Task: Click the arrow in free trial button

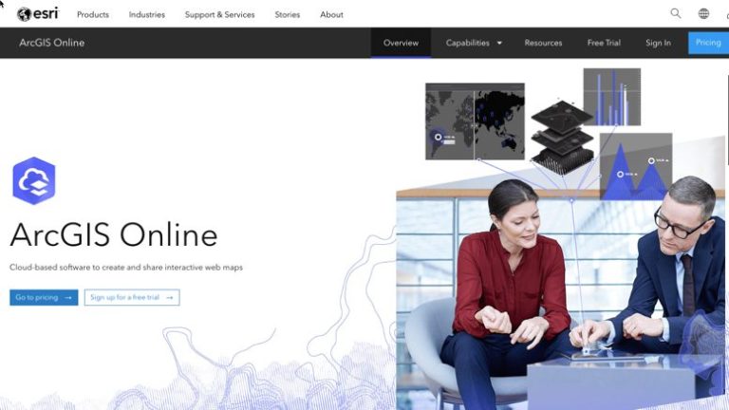Action: pyautogui.click(x=170, y=297)
